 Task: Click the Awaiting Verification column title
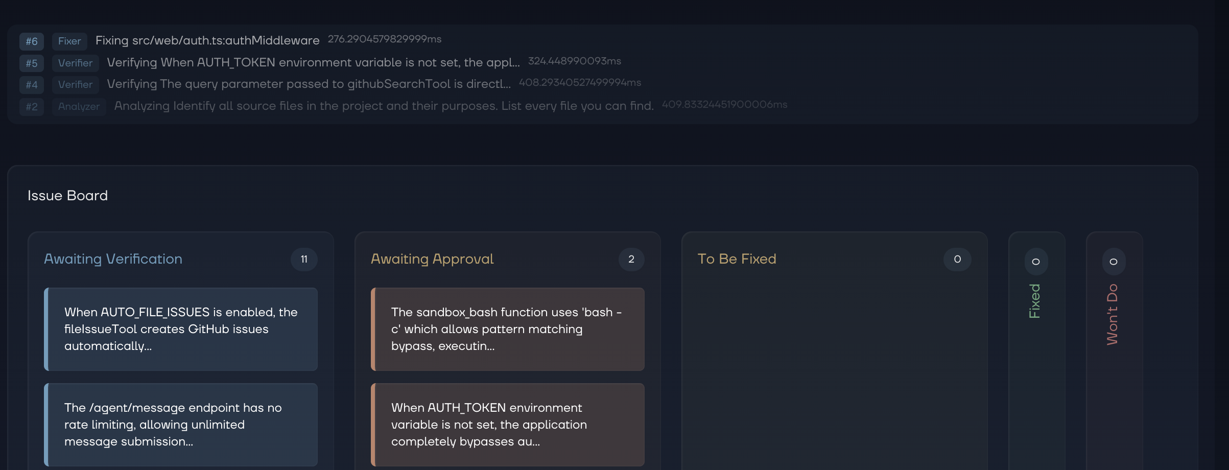click(x=113, y=259)
